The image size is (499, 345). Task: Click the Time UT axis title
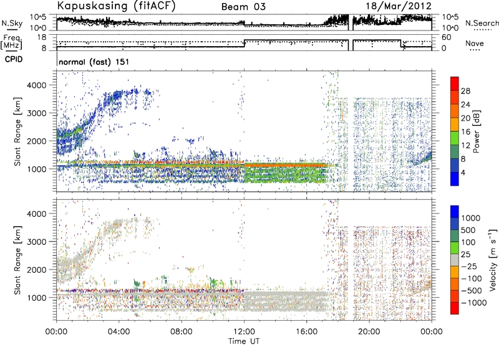click(x=244, y=341)
